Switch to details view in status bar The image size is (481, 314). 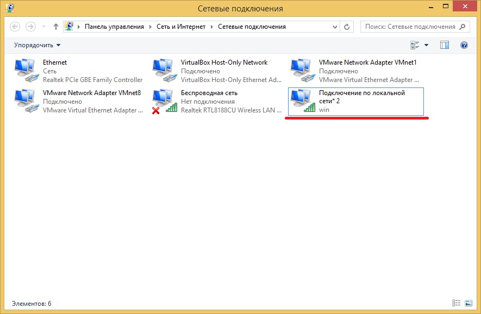tap(455, 303)
